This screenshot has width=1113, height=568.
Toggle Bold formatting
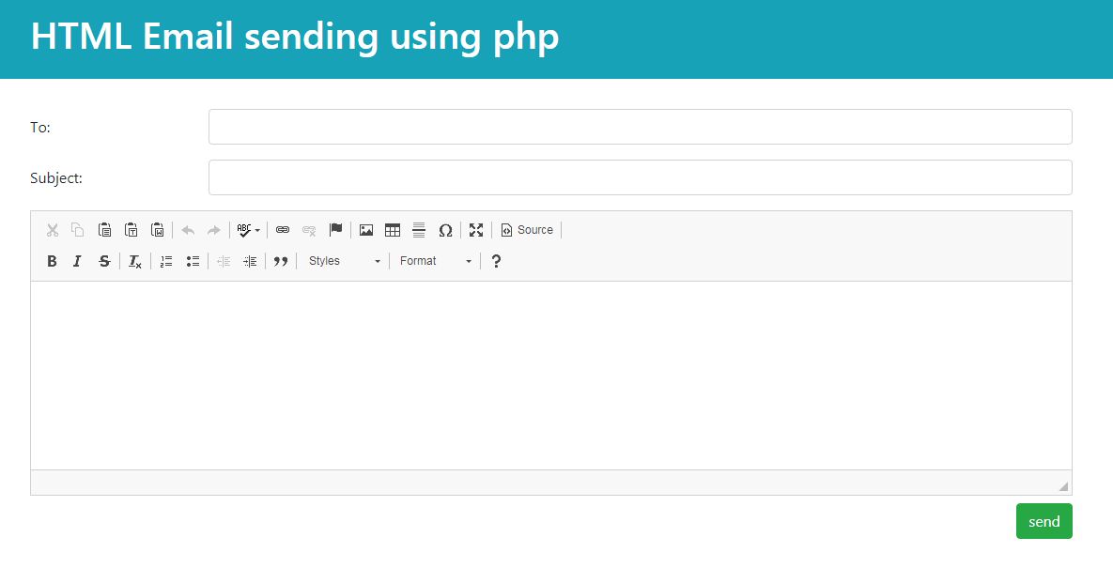[52, 261]
